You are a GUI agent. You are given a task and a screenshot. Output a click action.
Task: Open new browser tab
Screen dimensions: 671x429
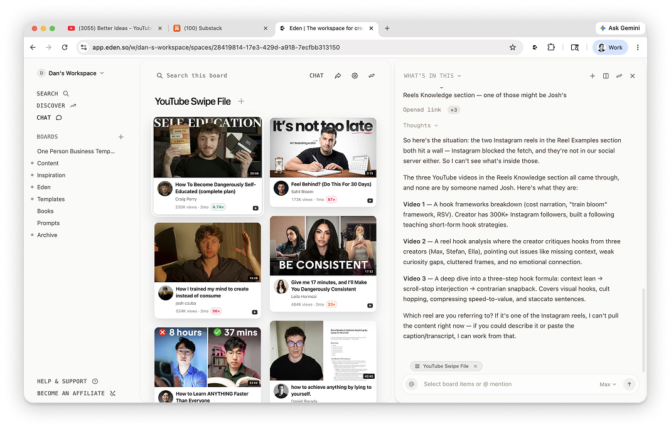387,28
